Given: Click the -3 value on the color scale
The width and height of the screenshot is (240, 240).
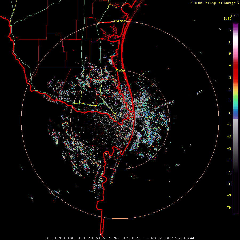Looking at the screenshot, I should [x=229, y=149].
